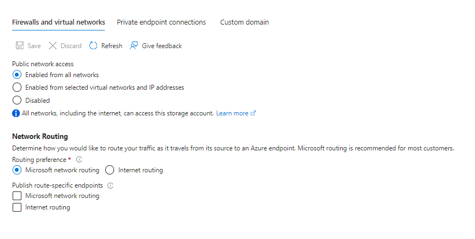
Task: Open the Custom domain tab
Action: 245,22
